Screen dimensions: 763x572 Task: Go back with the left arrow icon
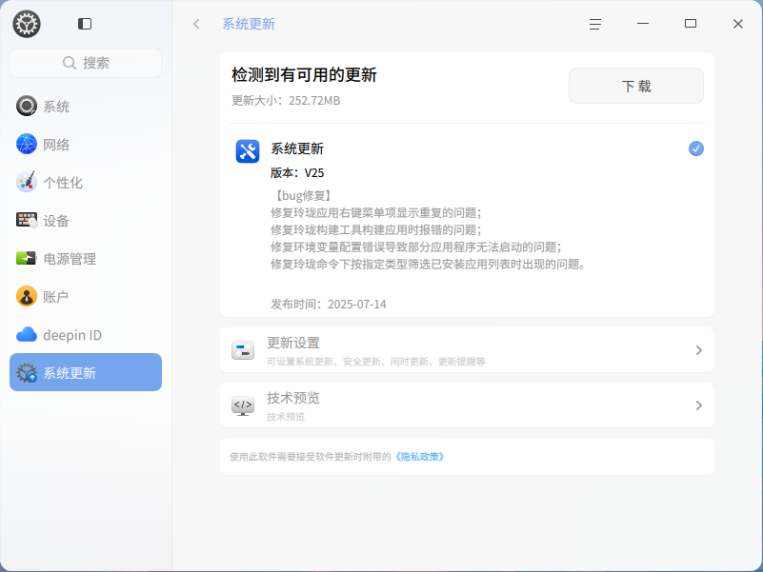pos(196,24)
